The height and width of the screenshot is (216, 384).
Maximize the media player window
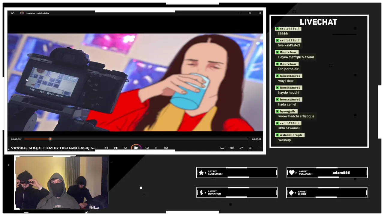coord(250,13)
